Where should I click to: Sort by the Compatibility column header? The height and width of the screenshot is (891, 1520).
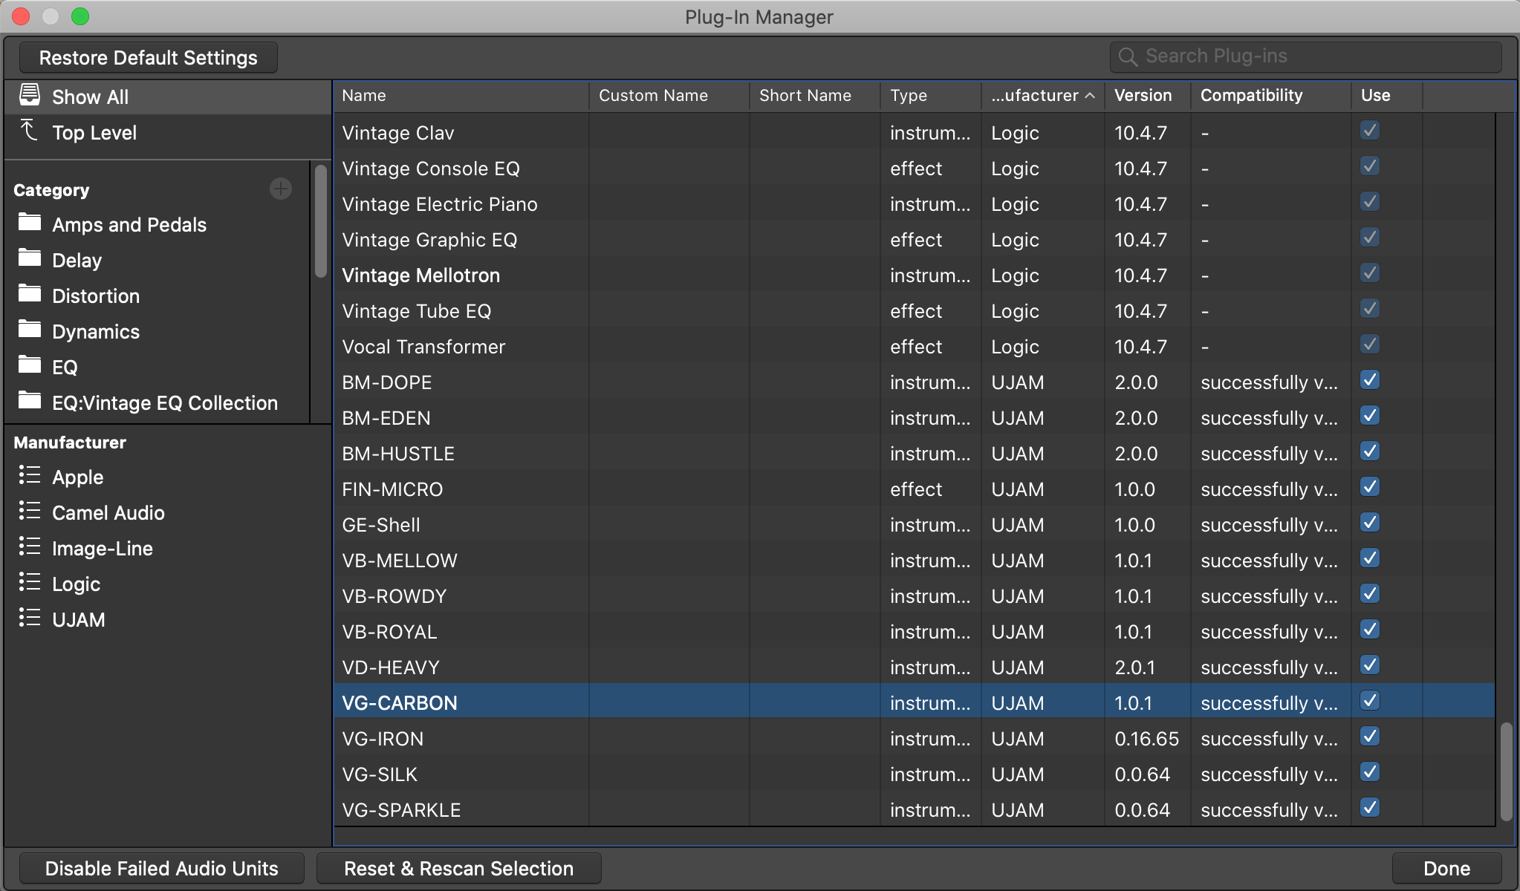[1270, 95]
